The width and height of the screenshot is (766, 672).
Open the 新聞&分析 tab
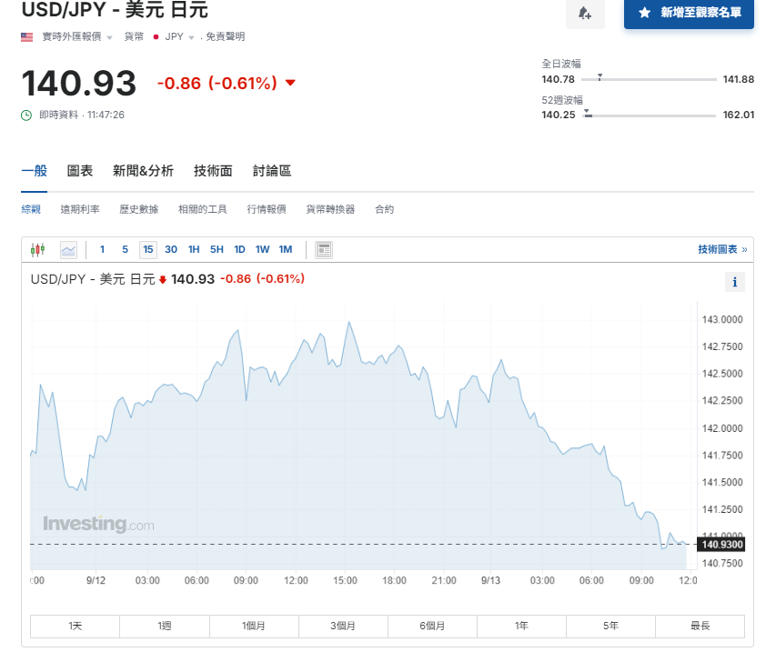(143, 171)
